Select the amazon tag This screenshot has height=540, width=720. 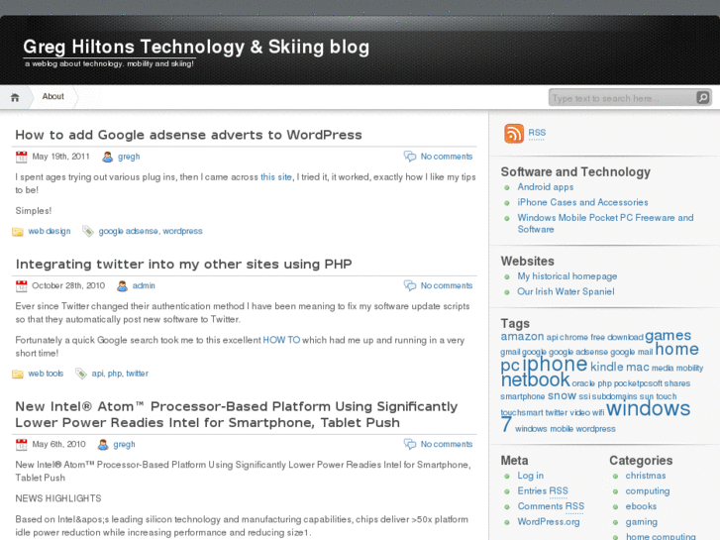click(522, 337)
